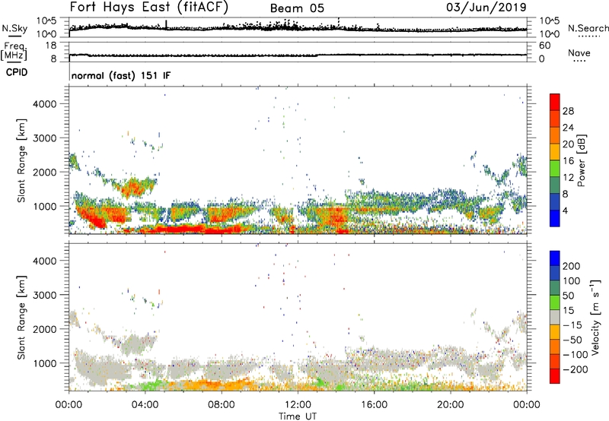The image size is (609, 421).
Task: Click '3000' tick on the velocity panel
Action: [45, 295]
